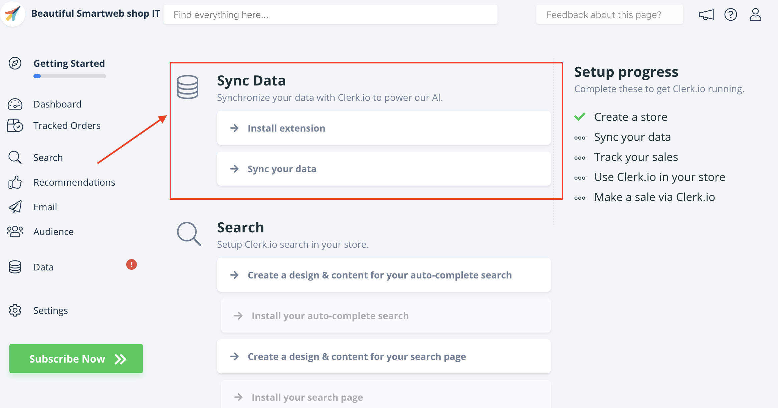
Task: Open Tracked Orders via its box icon
Action: click(15, 125)
